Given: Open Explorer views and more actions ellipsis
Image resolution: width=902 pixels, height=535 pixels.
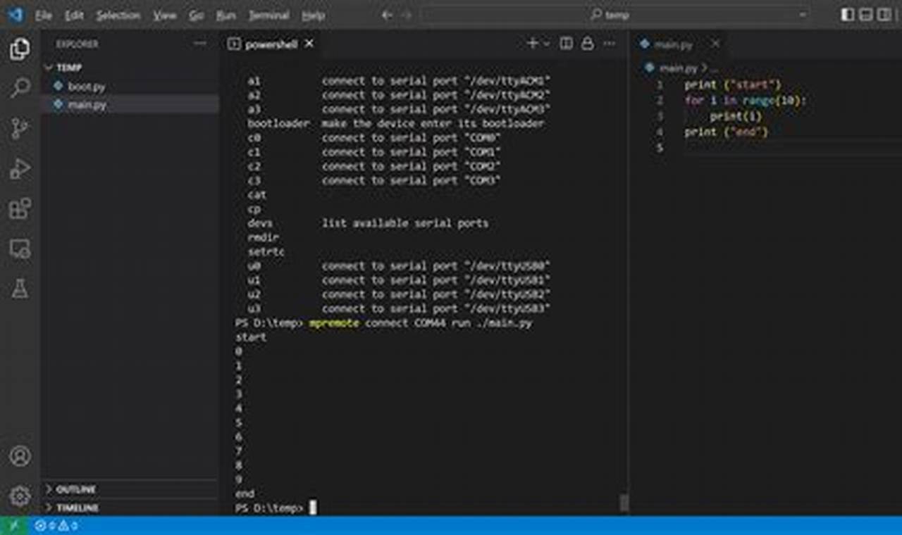Looking at the screenshot, I should [x=200, y=44].
